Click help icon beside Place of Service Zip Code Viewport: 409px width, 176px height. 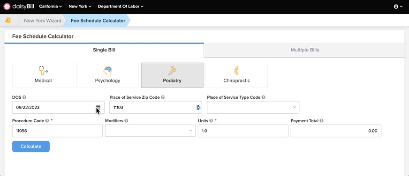[163, 97]
